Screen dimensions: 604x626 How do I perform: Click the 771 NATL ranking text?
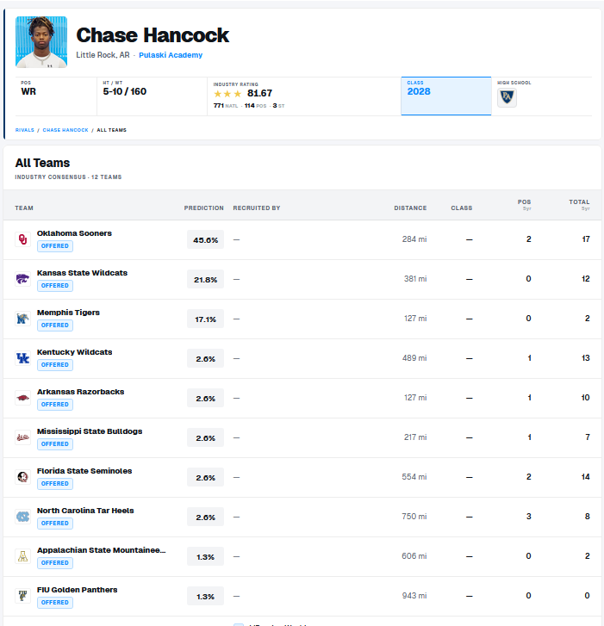pos(226,105)
